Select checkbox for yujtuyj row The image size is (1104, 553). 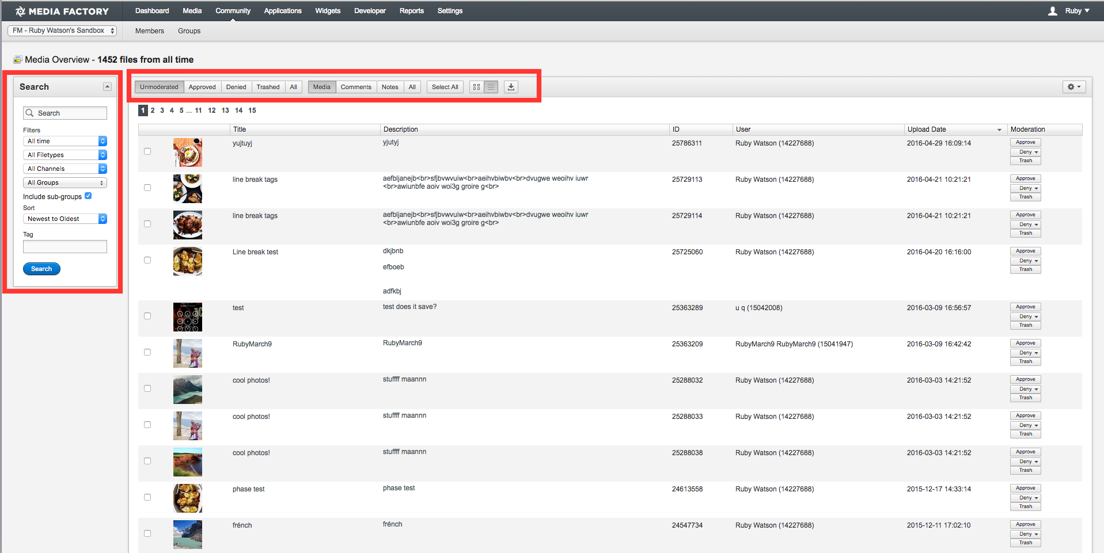[x=147, y=151]
